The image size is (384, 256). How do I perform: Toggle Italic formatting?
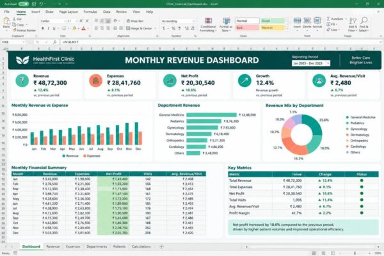pyautogui.click(x=49, y=28)
